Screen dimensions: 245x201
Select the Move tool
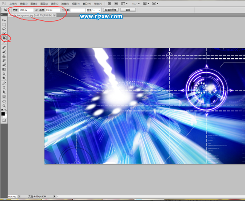coord(4,20)
